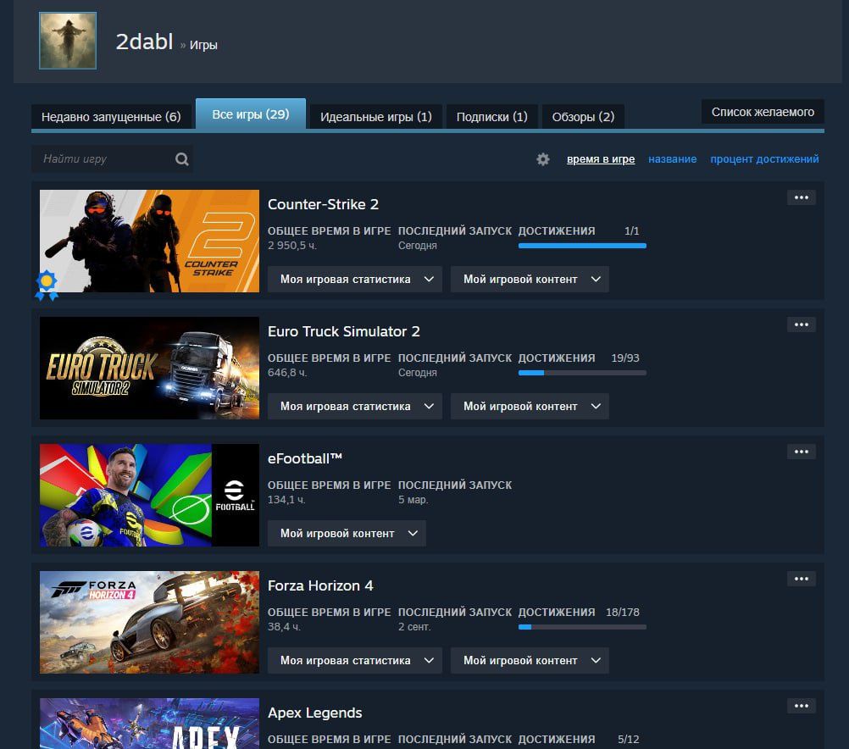849x749 pixels.
Task: Click the Euro Truck Simulator 2 achievements bar
Action: [582, 373]
